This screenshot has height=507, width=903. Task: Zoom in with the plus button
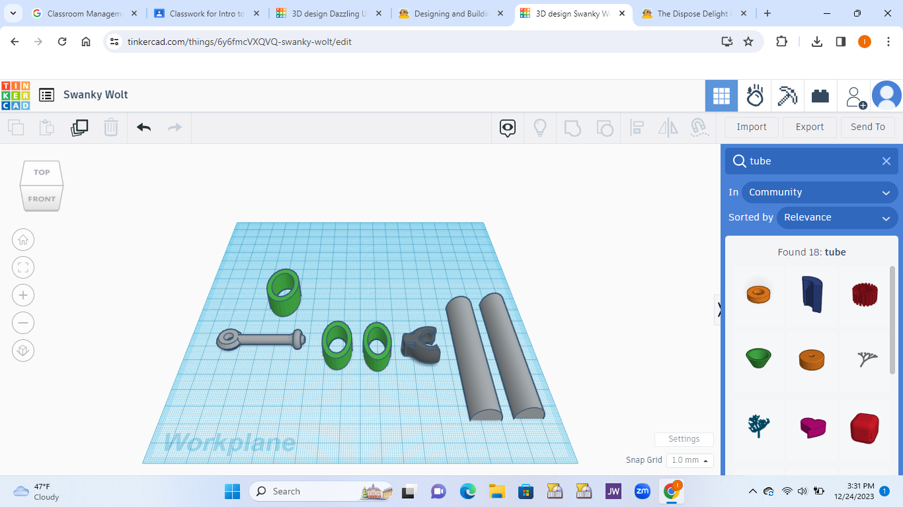point(23,295)
